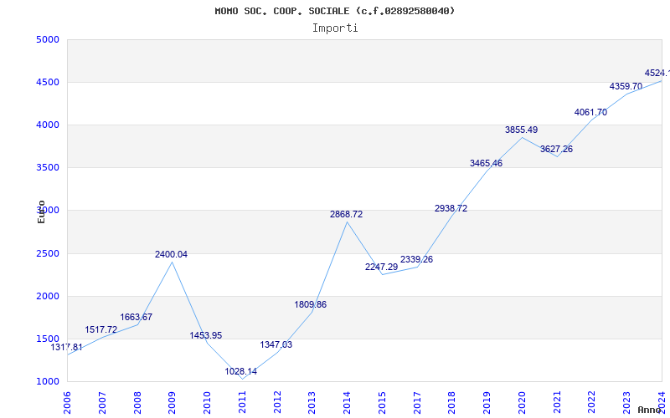Select the 1809.86 data label
The image size is (670, 418).
click(310, 304)
